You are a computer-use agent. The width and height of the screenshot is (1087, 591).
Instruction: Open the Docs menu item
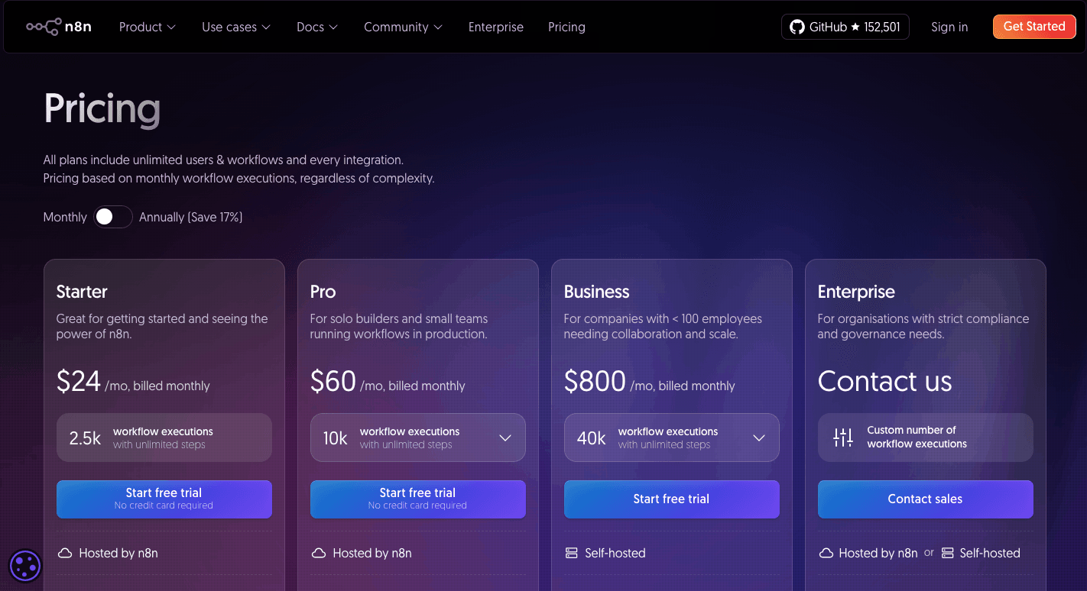[x=316, y=27]
